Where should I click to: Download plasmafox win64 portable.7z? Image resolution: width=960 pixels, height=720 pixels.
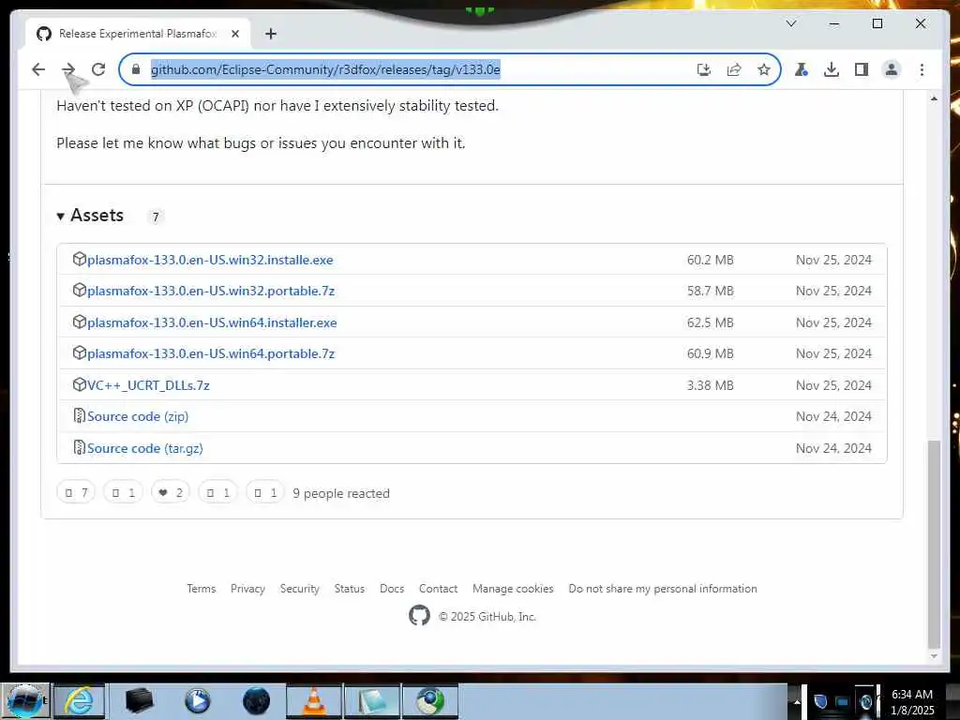211,353
